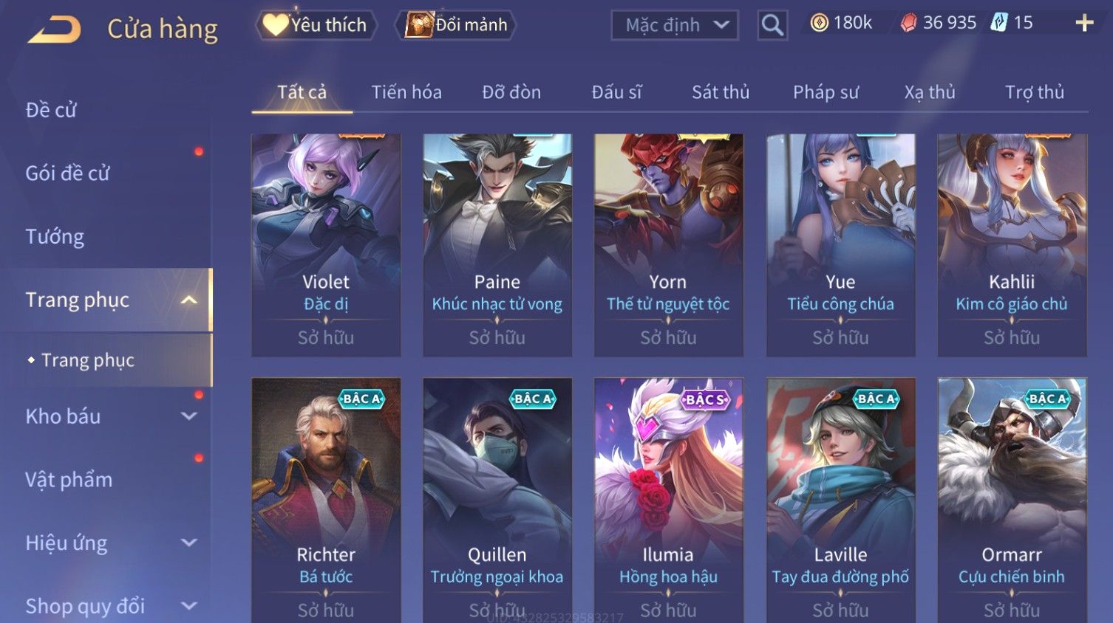Tap the blue voucher 15 icon

pos(999,23)
